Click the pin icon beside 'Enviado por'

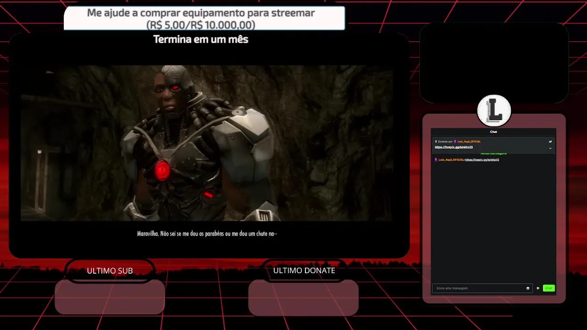(436, 142)
